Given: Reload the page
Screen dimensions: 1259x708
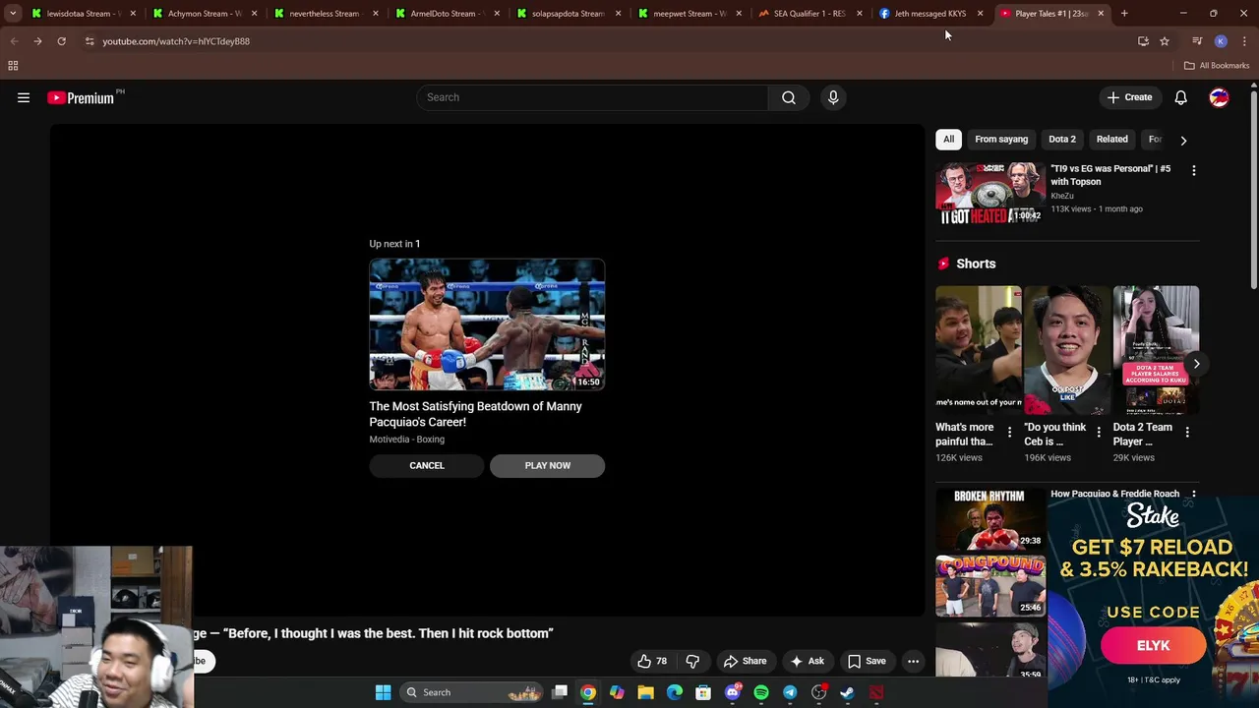Looking at the screenshot, I should click(x=61, y=41).
